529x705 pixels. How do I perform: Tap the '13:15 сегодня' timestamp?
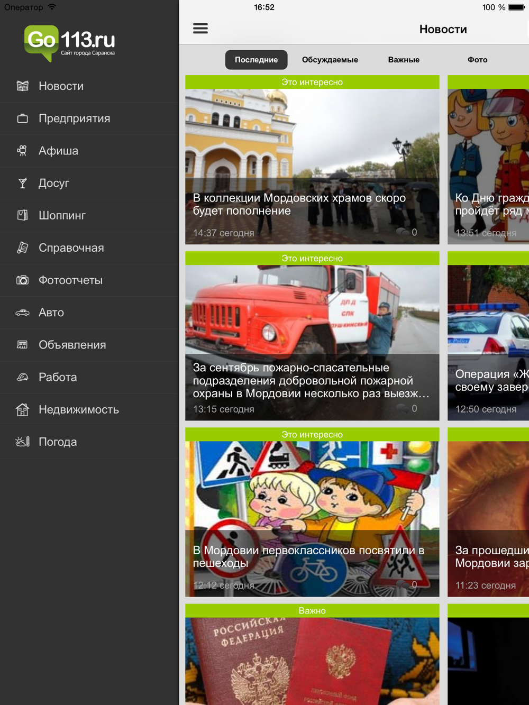coord(223,409)
